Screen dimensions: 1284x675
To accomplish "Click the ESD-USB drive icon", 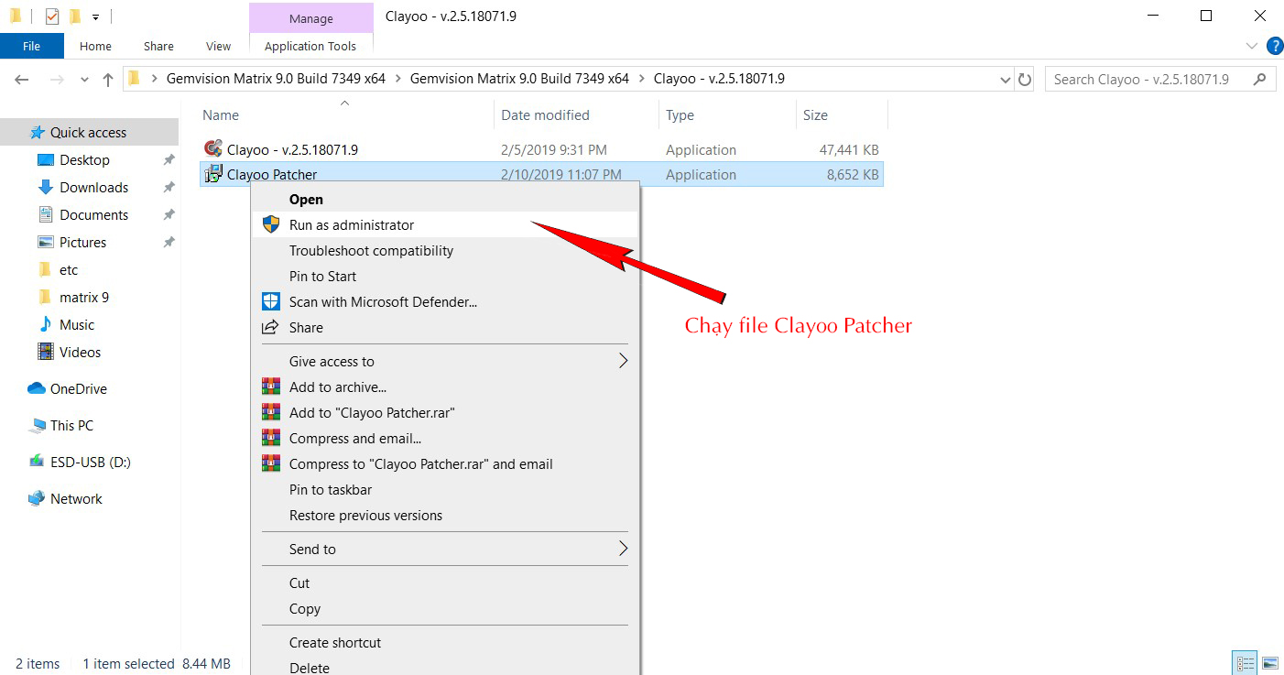I will [x=37, y=462].
